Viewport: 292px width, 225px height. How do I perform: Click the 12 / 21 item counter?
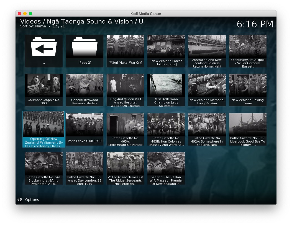59,26
